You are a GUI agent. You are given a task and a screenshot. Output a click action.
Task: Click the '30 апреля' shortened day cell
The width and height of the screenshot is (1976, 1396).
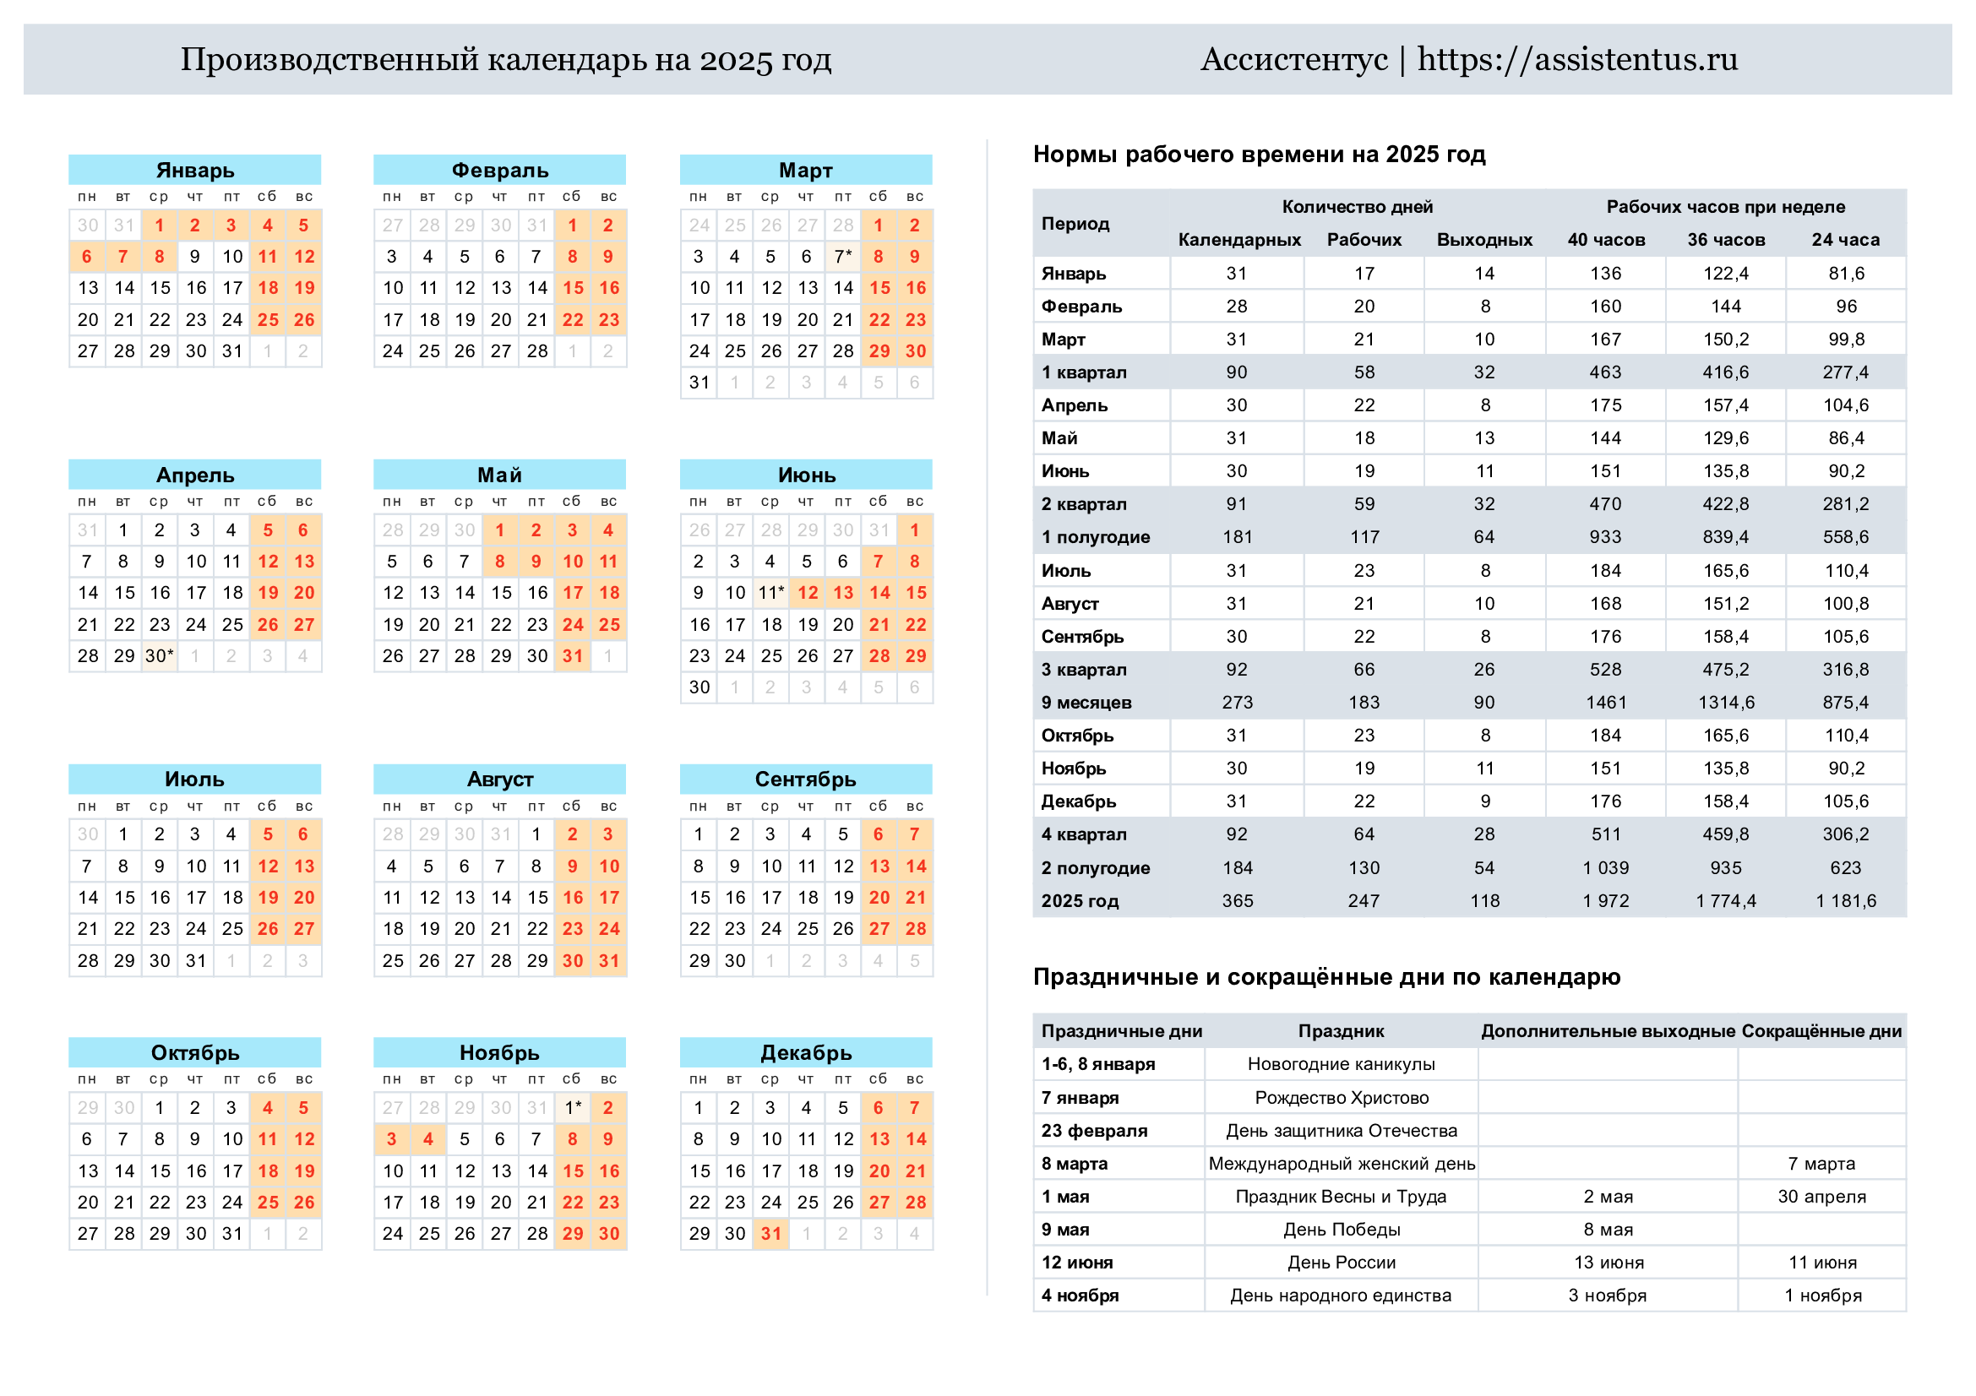click(x=1821, y=1197)
